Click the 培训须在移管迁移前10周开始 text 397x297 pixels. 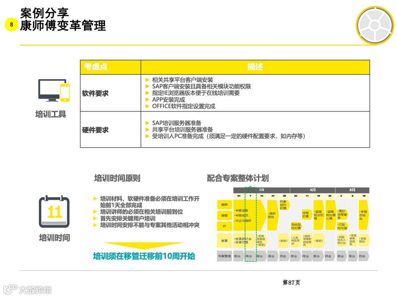tap(144, 256)
